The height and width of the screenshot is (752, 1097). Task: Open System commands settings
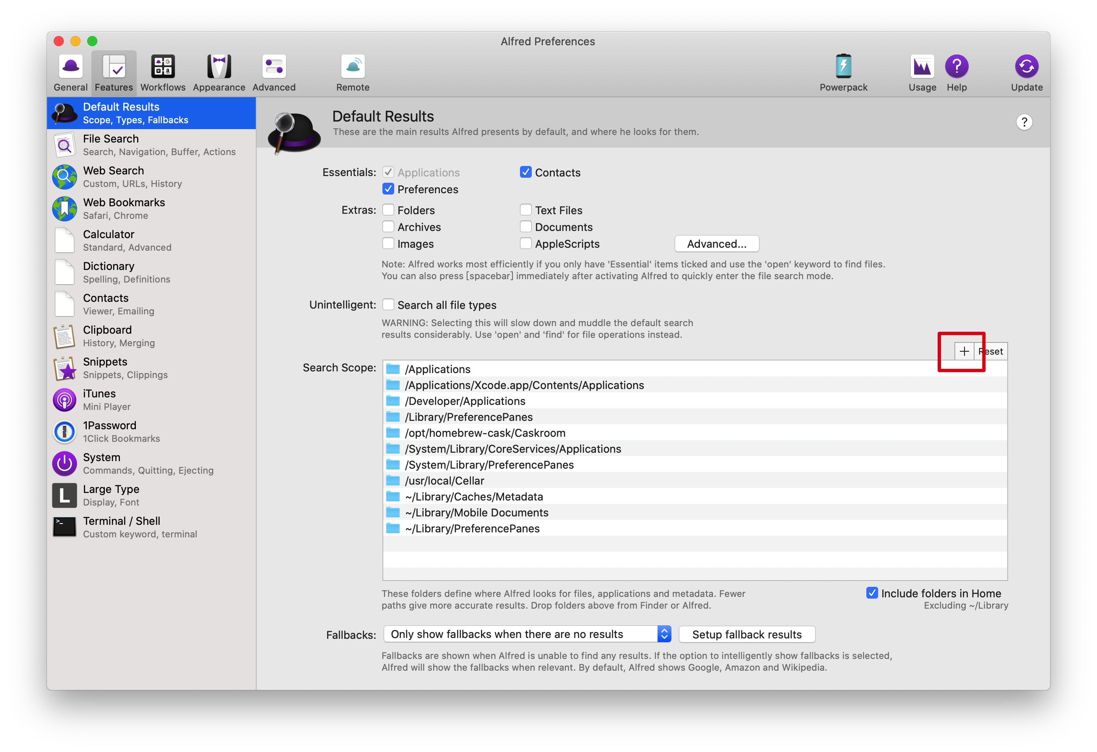coord(151,463)
